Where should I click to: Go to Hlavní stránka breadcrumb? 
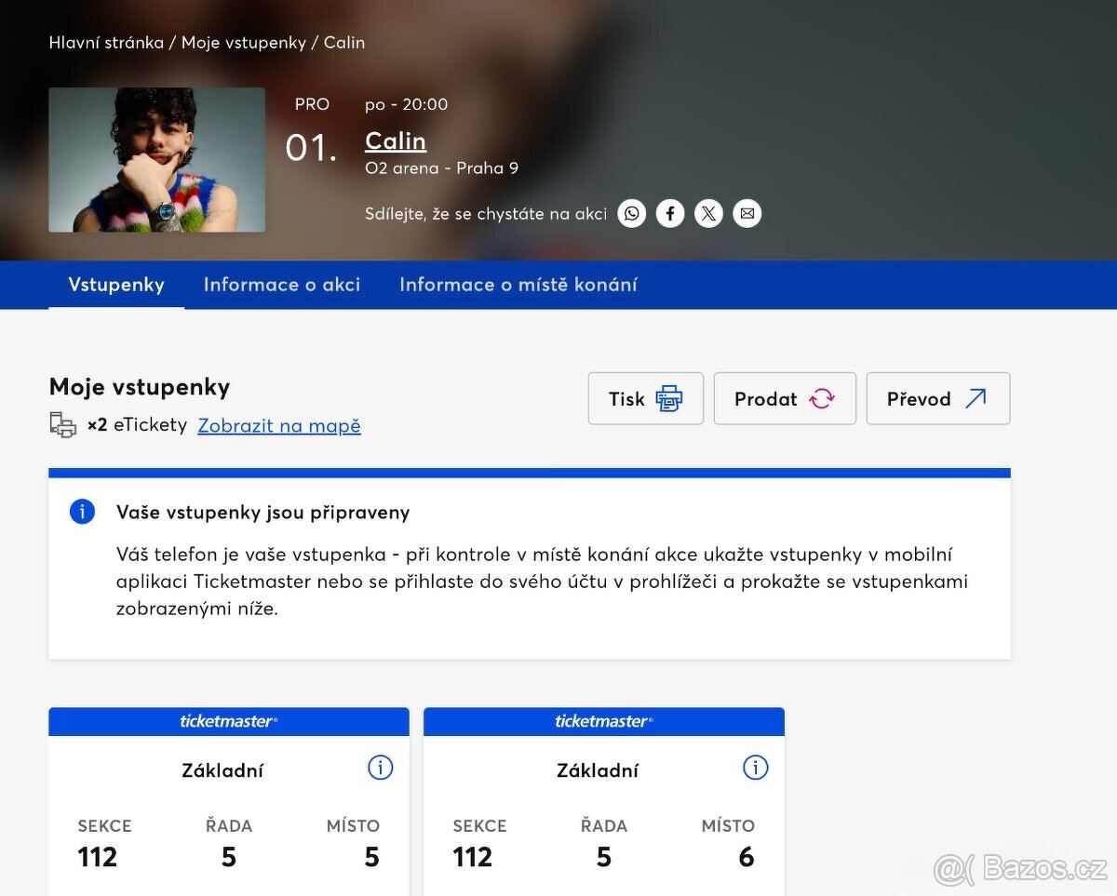pyautogui.click(x=106, y=42)
